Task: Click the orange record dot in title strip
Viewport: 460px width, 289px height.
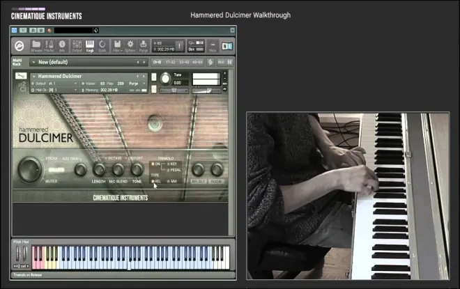Action: 49,30
